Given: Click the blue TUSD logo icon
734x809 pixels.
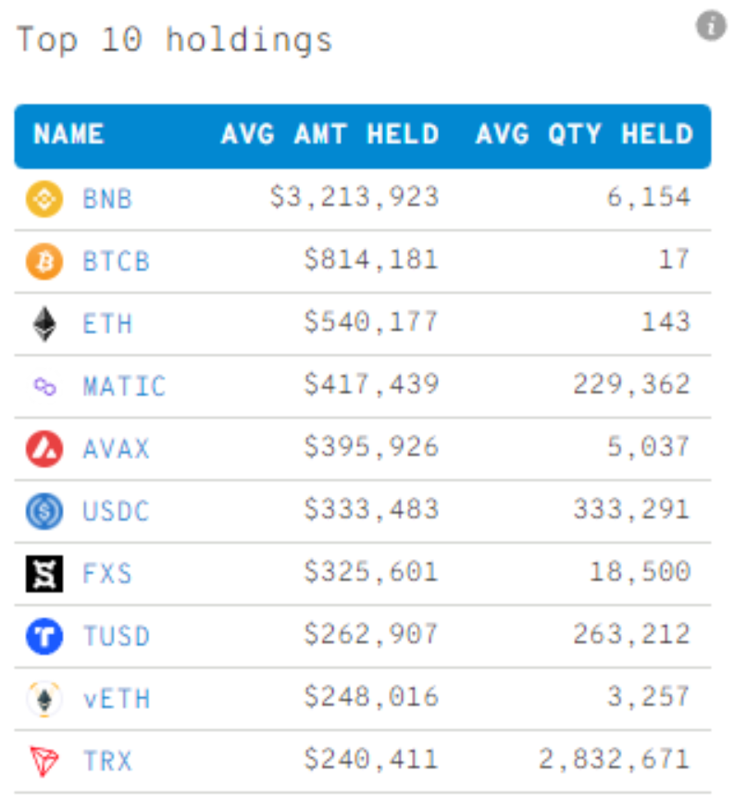Looking at the screenshot, I should [44, 636].
